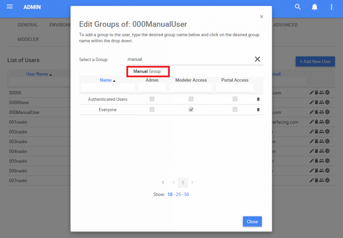Click the Admin filter field
Viewport: 343px width, 238px height.
[152, 88]
